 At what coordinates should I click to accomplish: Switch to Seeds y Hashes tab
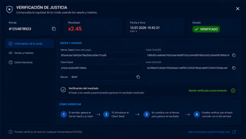(x=30, y=53)
